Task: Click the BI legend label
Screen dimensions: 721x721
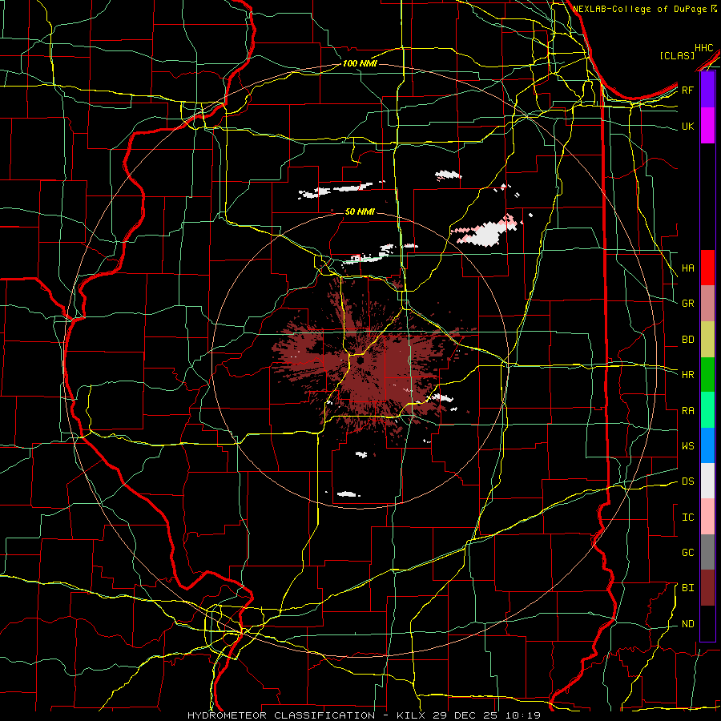Action: (688, 588)
